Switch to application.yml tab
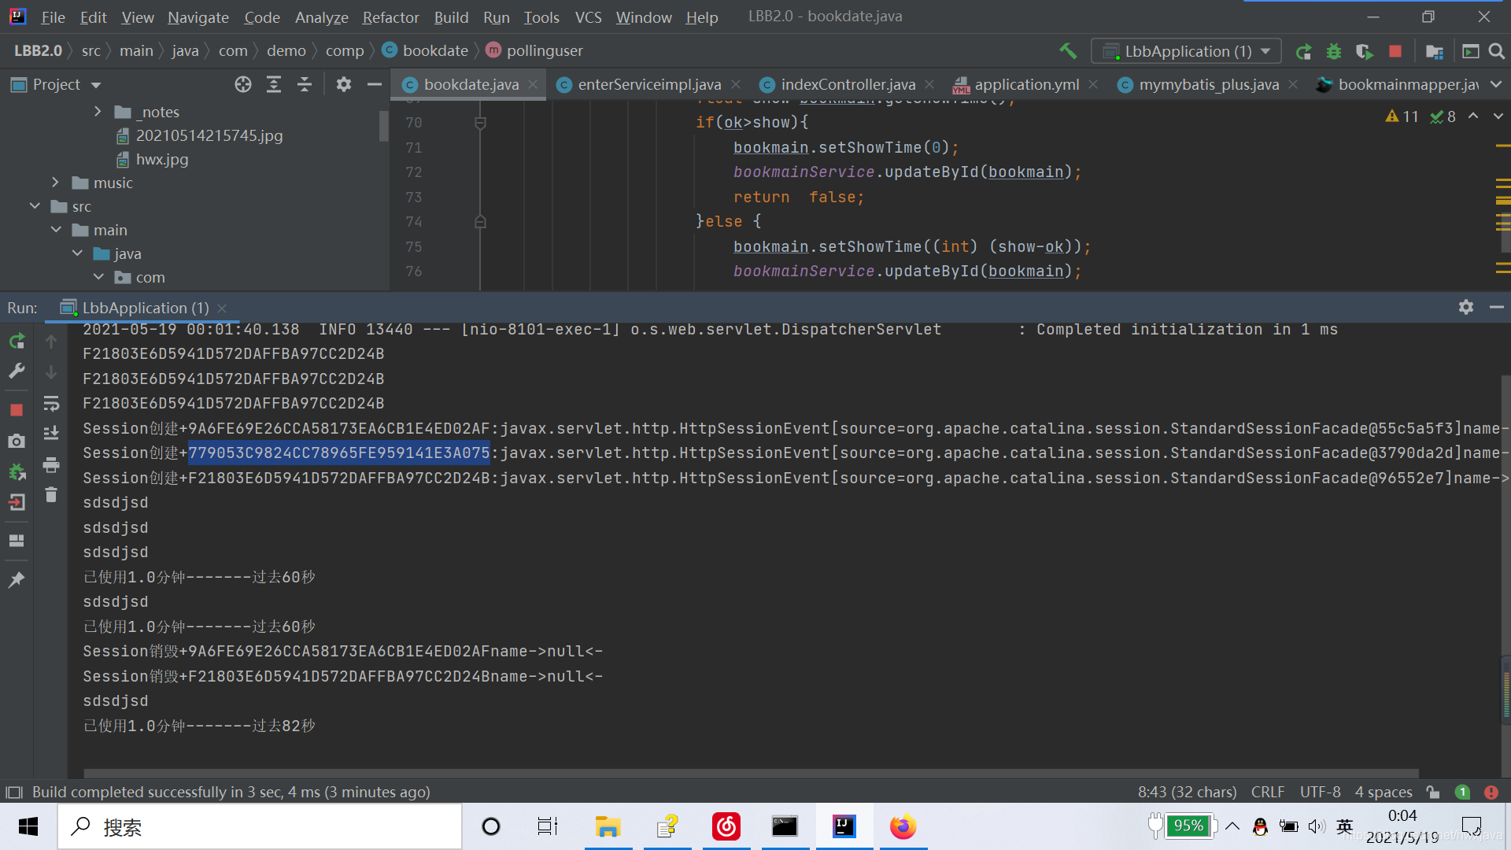This screenshot has height=850, width=1511. [x=1026, y=84]
